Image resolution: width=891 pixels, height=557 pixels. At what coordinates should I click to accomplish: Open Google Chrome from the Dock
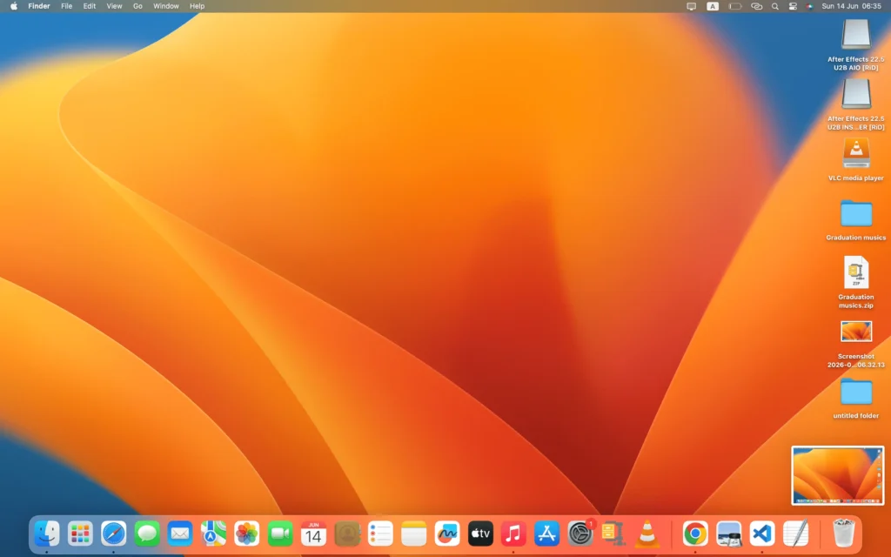coord(695,534)
